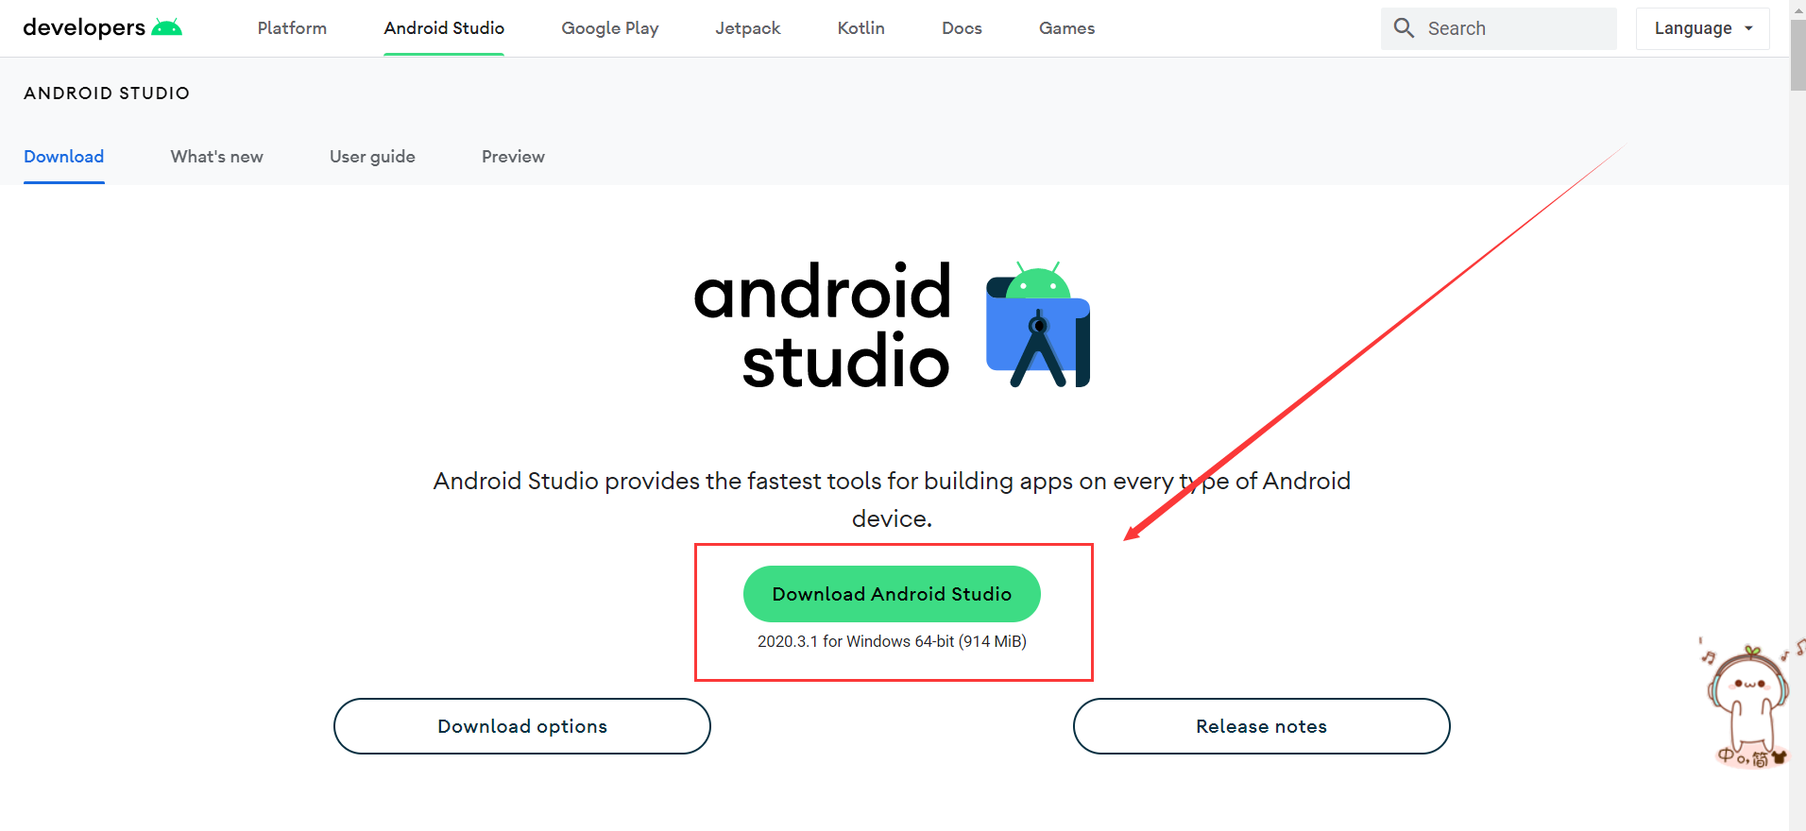Click the Android developers logo
1806x831 pixels.
(102, 28)
